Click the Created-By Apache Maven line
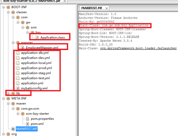 (x=106, y=41)
